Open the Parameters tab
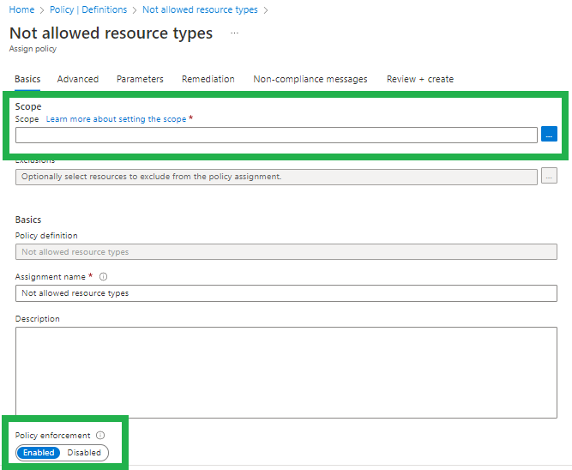The height and width of the screenshot is (470, 572). click(x=140, y=79)
